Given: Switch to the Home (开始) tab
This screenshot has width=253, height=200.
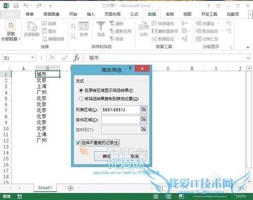Looking at the screenshot, I should click(x=73, y=14).
